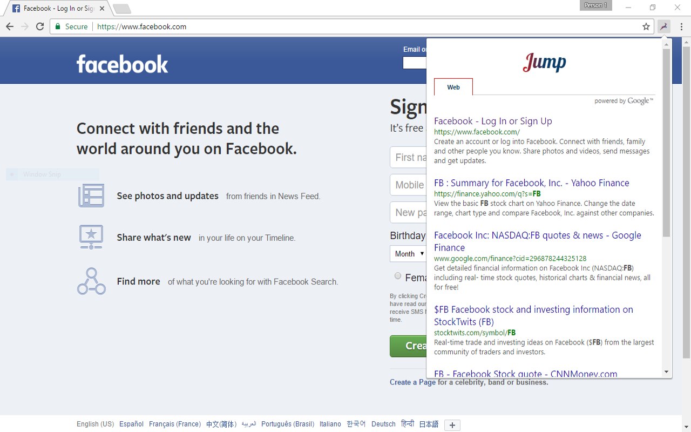Click the Jump extension arrow icon beside the address bar

click(665, 26)
